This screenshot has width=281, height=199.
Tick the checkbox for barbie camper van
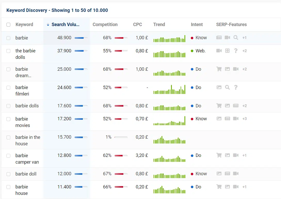click(x=9, y=156)
